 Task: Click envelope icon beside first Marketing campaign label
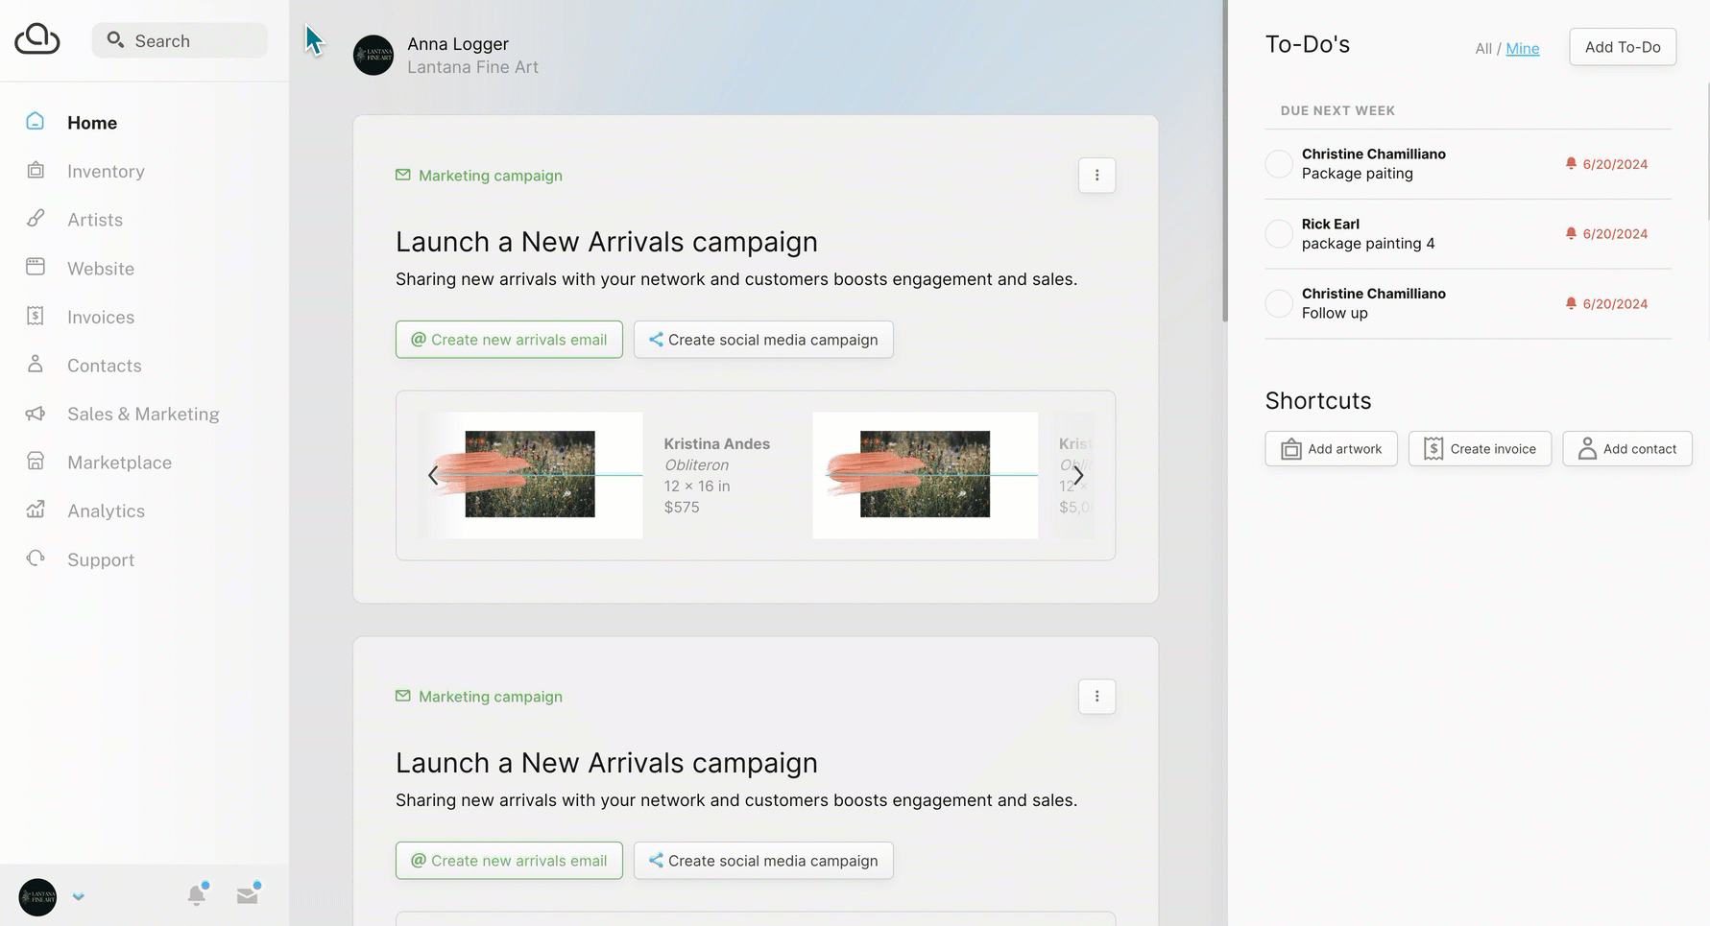pos(403,175)
